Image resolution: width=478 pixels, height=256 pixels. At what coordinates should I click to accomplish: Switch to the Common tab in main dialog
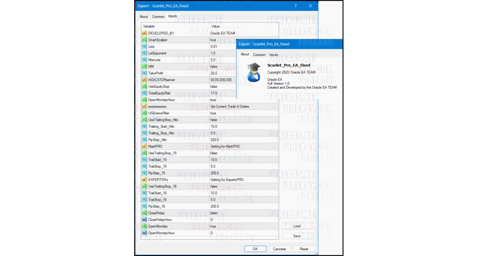pyautogui.click(x=158, y=17)
